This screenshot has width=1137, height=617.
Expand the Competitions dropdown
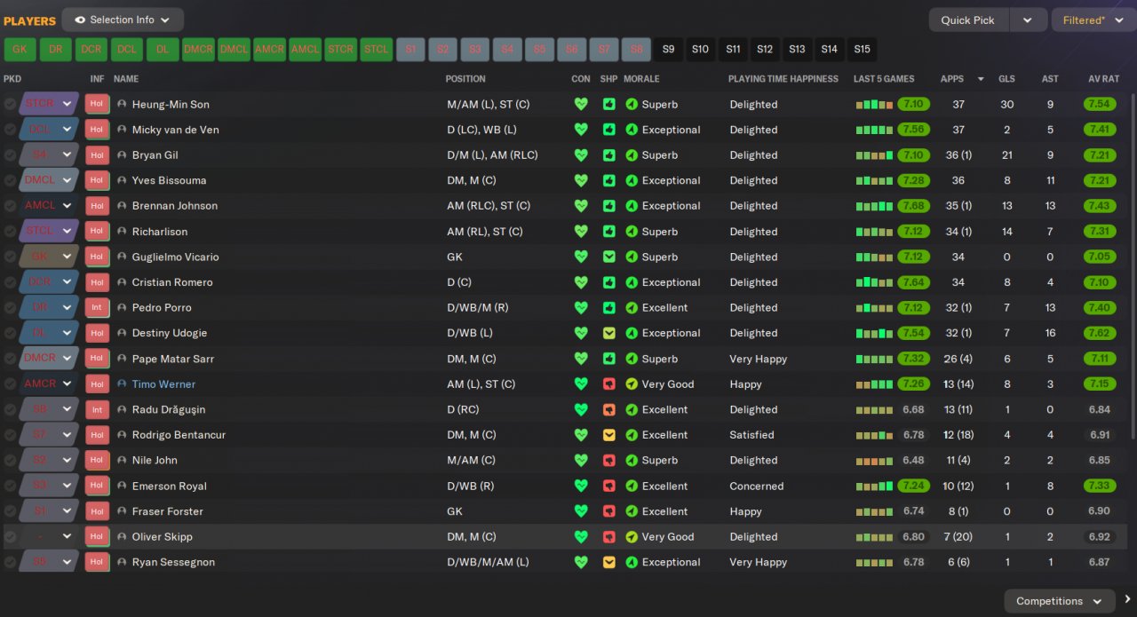1060,601
